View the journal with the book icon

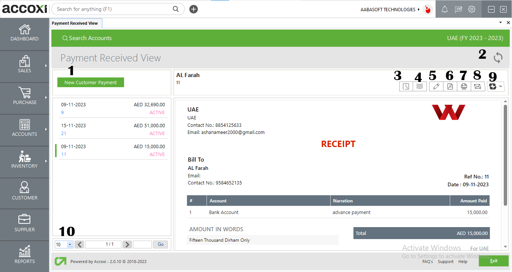pyautogui.click(x=420, y=86)
